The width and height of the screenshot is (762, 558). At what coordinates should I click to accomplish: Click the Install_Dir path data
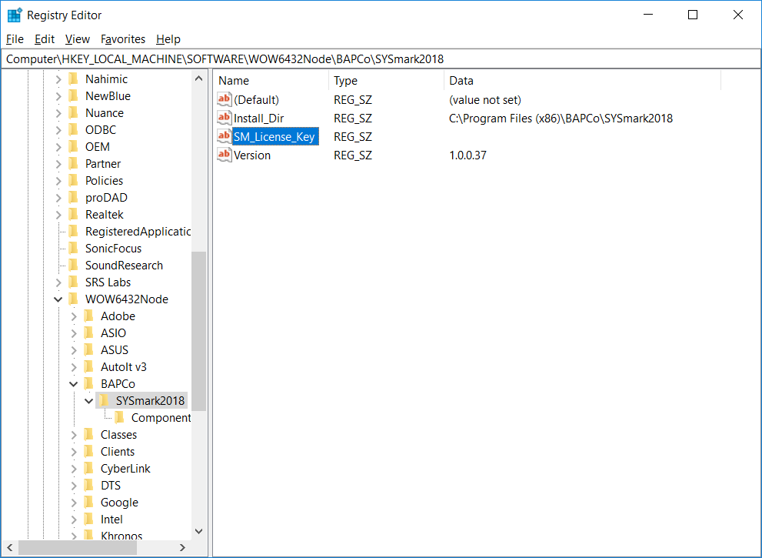(561, 119)
